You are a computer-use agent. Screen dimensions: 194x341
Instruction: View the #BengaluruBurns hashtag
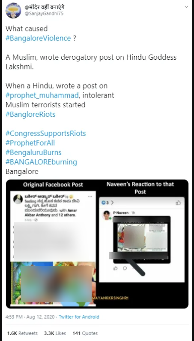tap(33, 152)
